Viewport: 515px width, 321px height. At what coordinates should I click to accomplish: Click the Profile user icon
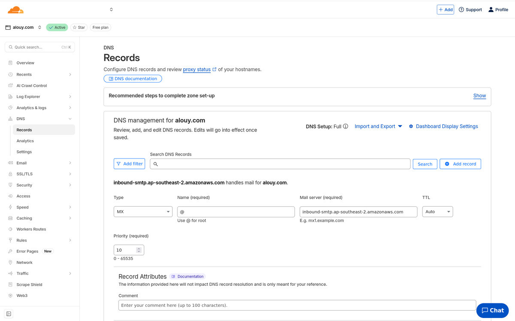(x=491, y=9)
